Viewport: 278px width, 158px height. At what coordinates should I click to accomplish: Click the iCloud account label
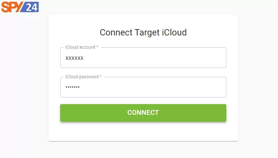tap(80, 47)
